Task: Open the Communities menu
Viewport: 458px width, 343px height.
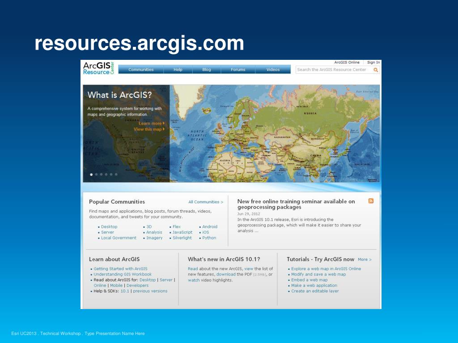Action: pyautogui.click(x=141, y=70)
